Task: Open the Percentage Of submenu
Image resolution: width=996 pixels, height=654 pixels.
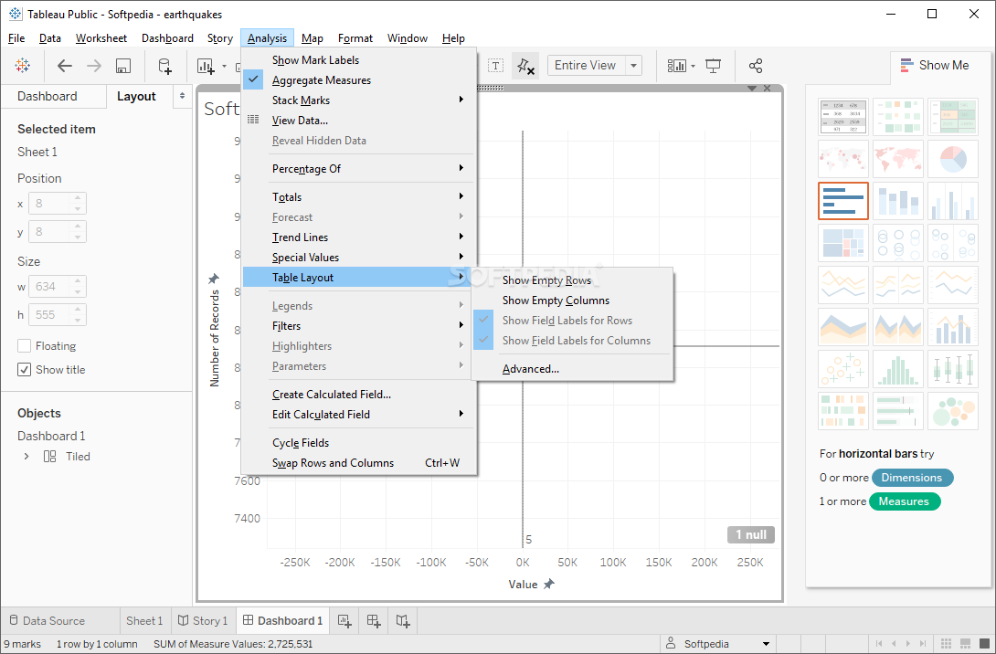Action: coord(358,169)
